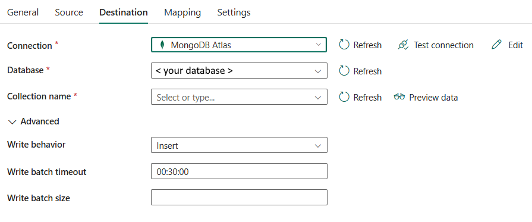Click the Refresh icon beside Collection name
Viewport: 532px width, 222px height.
(344, 97)
